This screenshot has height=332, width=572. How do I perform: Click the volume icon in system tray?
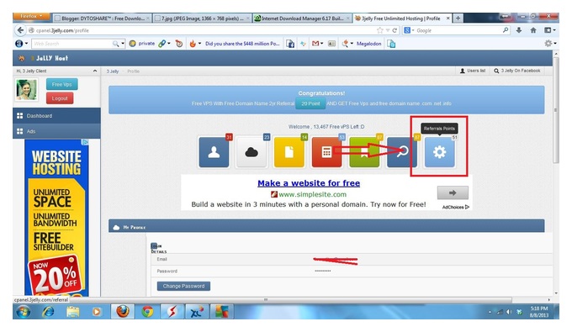click(x=509, y=312)
